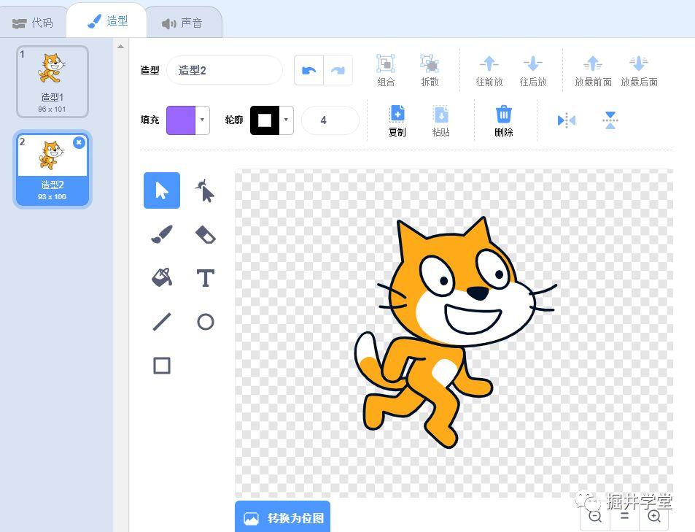Viewport: 695px width, 532px height.
Task: Click the 复制 copy icon
Action: (x=397, y=114)
